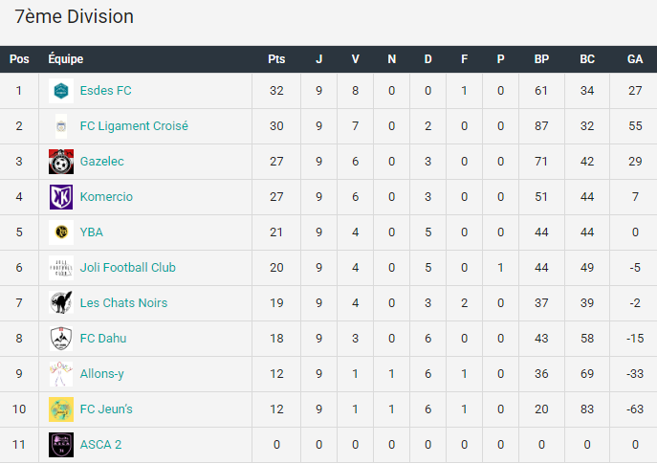Click the Allons-y team logo
Image resolution: width=657 pixels, height=464 pixels.
61,374
